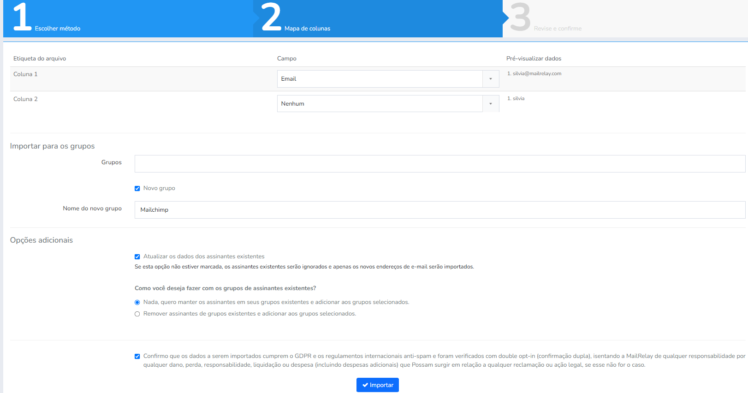Image resolution: width=748 pixels, height=393 pixels.
Task: Click the Pré-visualizar dados header
Action: pos(534,59)
